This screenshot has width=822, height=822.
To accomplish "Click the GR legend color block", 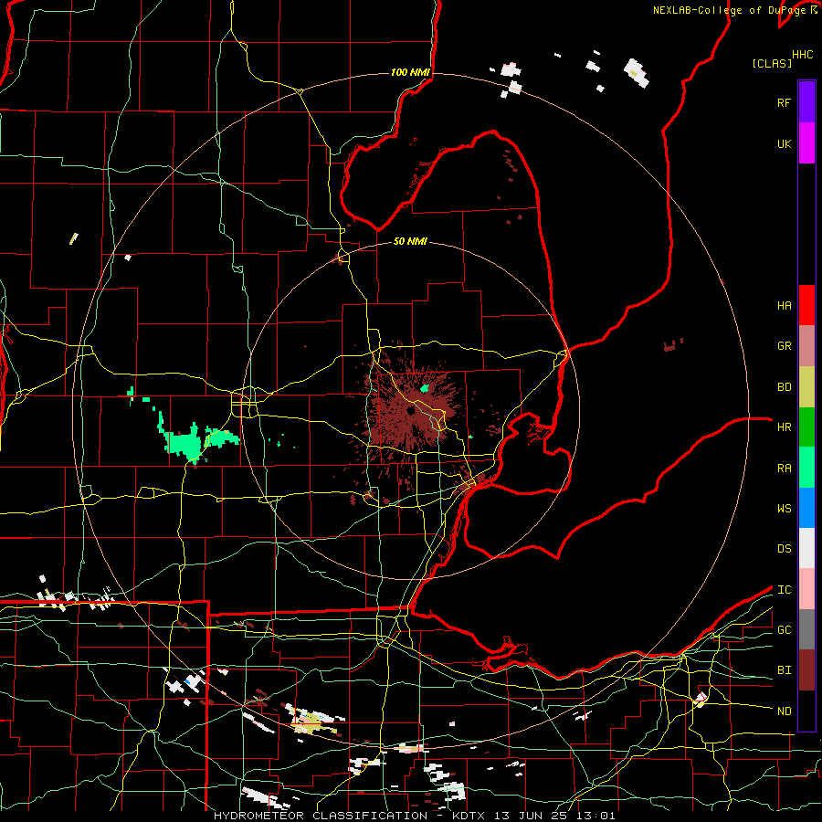I will point(806,345).
